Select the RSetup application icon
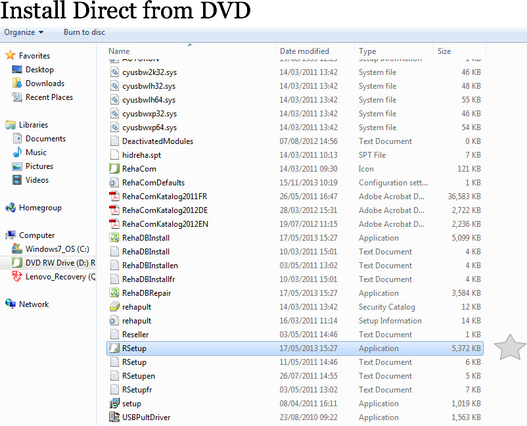This screenshot has width=527, height=426. pos(114,348)
